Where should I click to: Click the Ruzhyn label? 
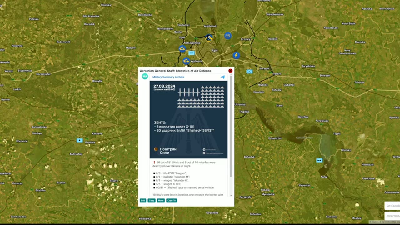click(x=61, y=183)
